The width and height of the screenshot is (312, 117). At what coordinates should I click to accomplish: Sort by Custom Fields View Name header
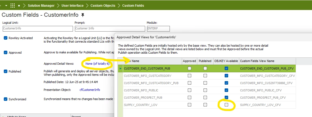click(x=268, y=61)
